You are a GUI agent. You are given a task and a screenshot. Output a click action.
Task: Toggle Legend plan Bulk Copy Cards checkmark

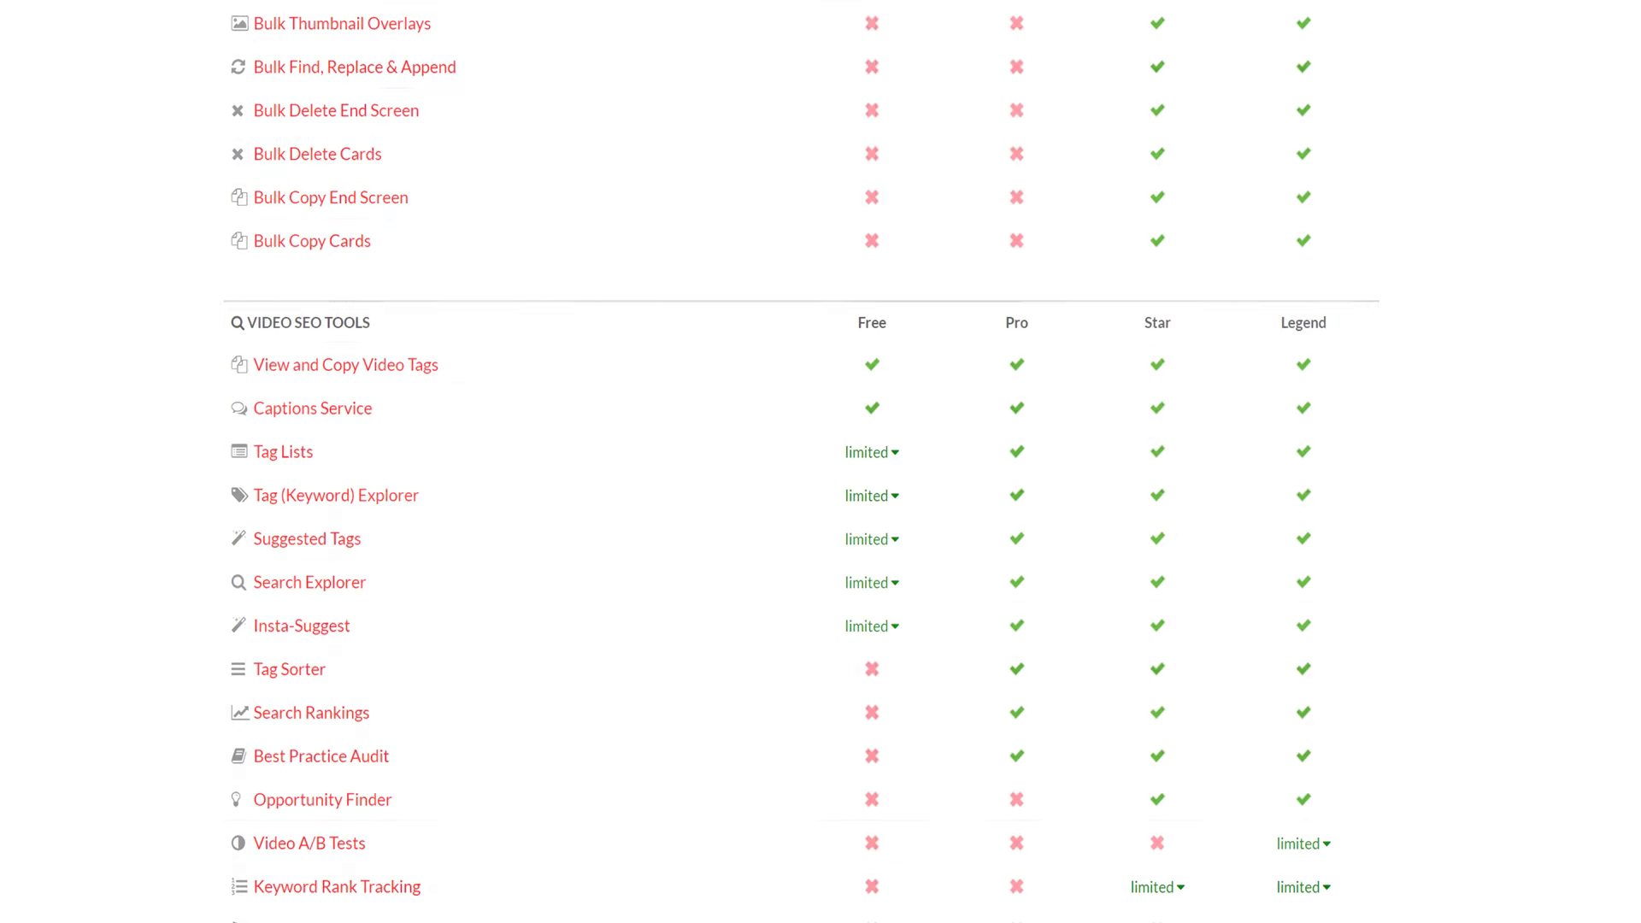(x=1303, y=240)
